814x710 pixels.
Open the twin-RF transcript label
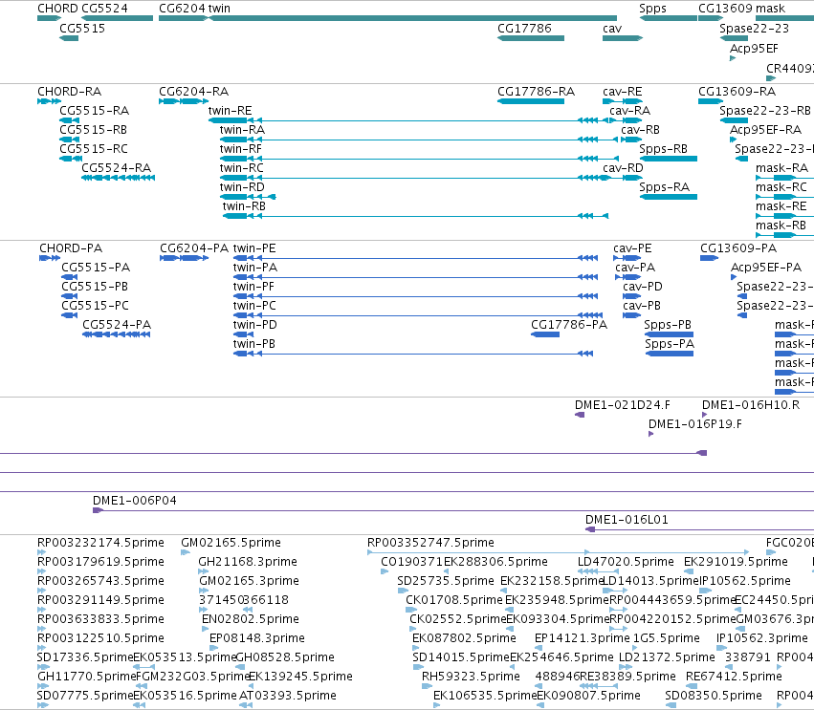[x=241, y=149]
